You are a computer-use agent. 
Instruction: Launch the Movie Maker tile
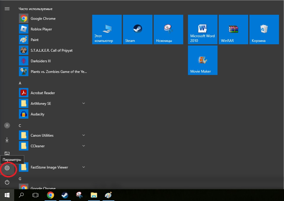click(x=203, y=60)
